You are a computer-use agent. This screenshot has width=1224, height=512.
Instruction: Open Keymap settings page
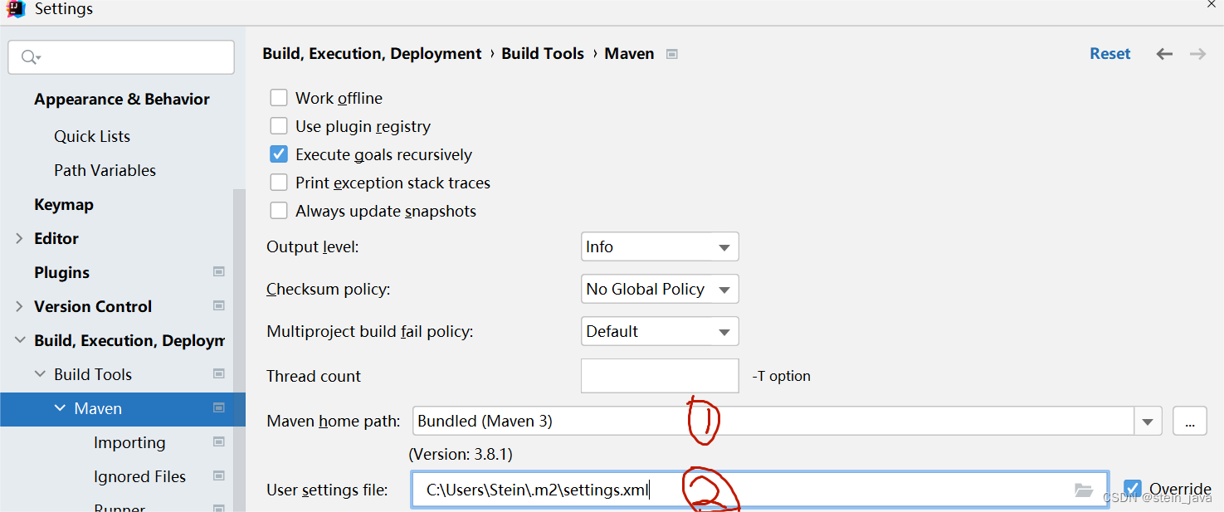pyautogui.click(x=64, y=204)
